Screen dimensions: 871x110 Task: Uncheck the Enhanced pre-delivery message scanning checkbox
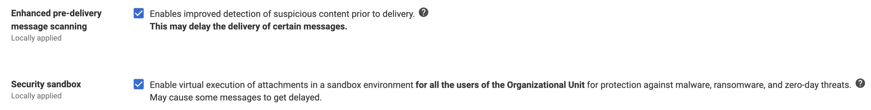click(x=139, y=13)
